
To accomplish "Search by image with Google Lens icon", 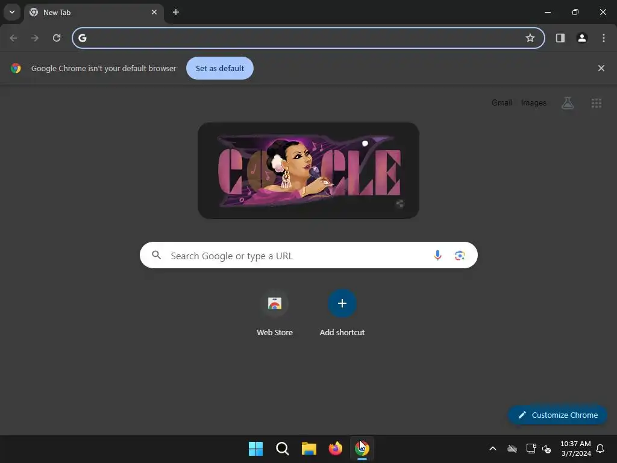I will point(460,256).
